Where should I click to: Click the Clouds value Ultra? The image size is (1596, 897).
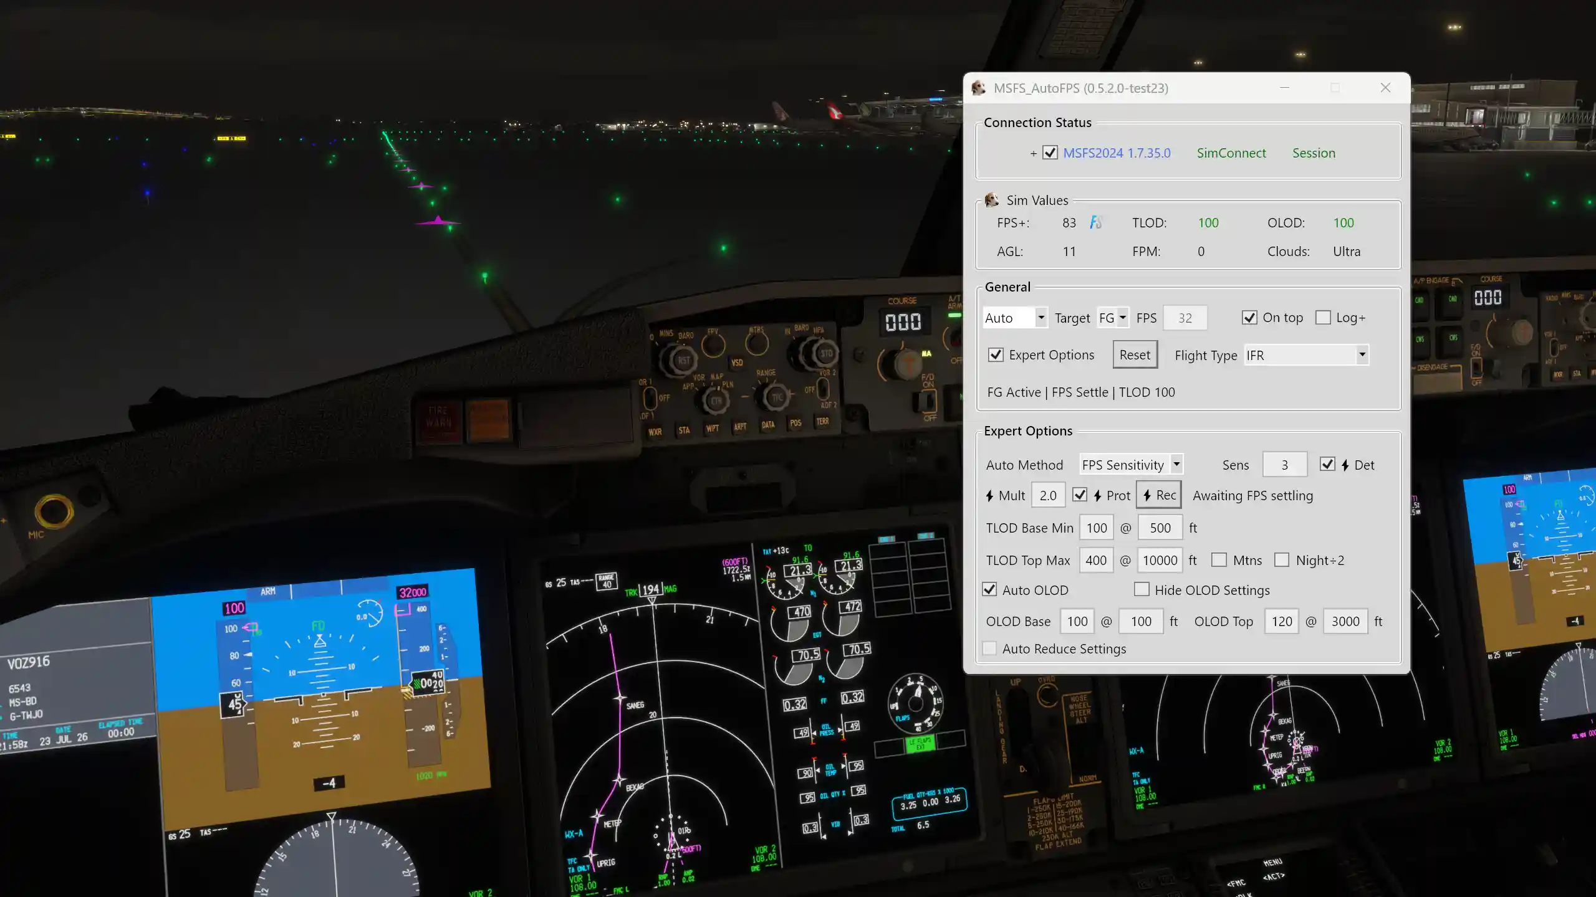(1347, 252)
